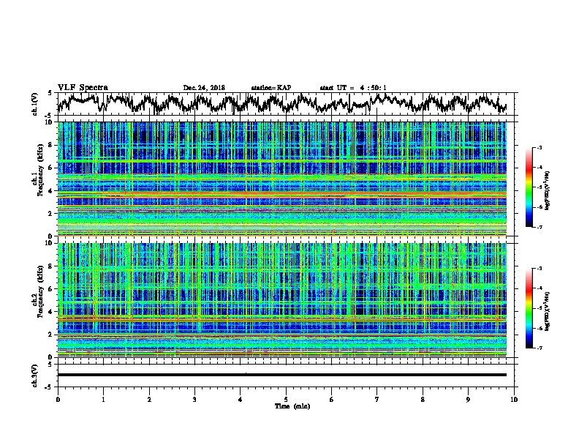Click the time axis tick label "2"
The height and width of the screenshot is (448, 579).
click(x=149, y=400)
